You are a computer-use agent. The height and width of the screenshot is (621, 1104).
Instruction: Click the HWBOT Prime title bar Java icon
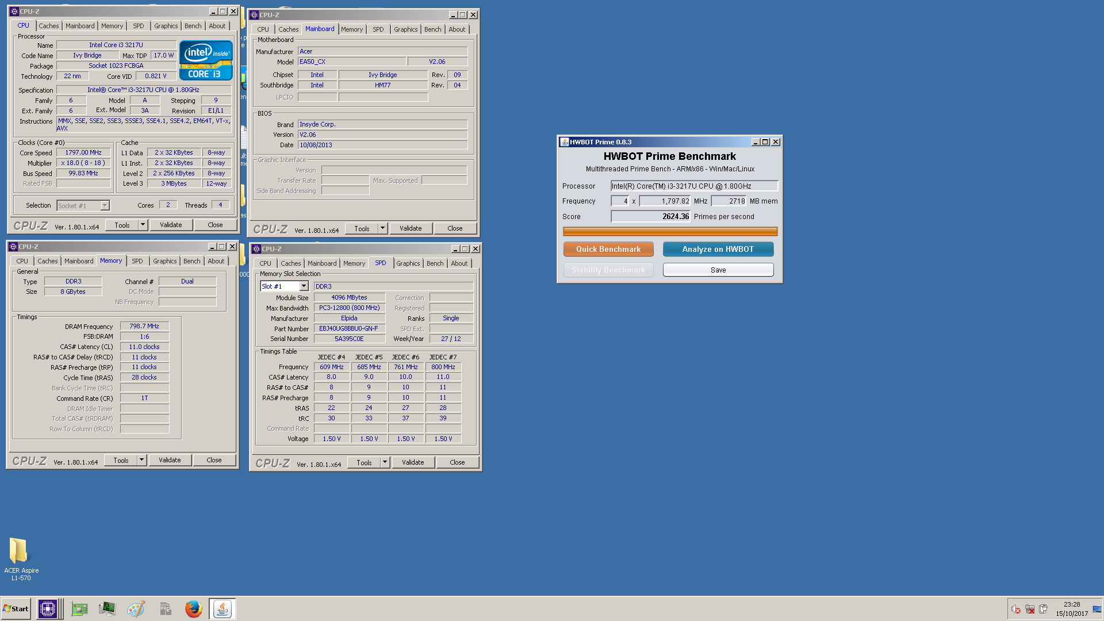565,142
